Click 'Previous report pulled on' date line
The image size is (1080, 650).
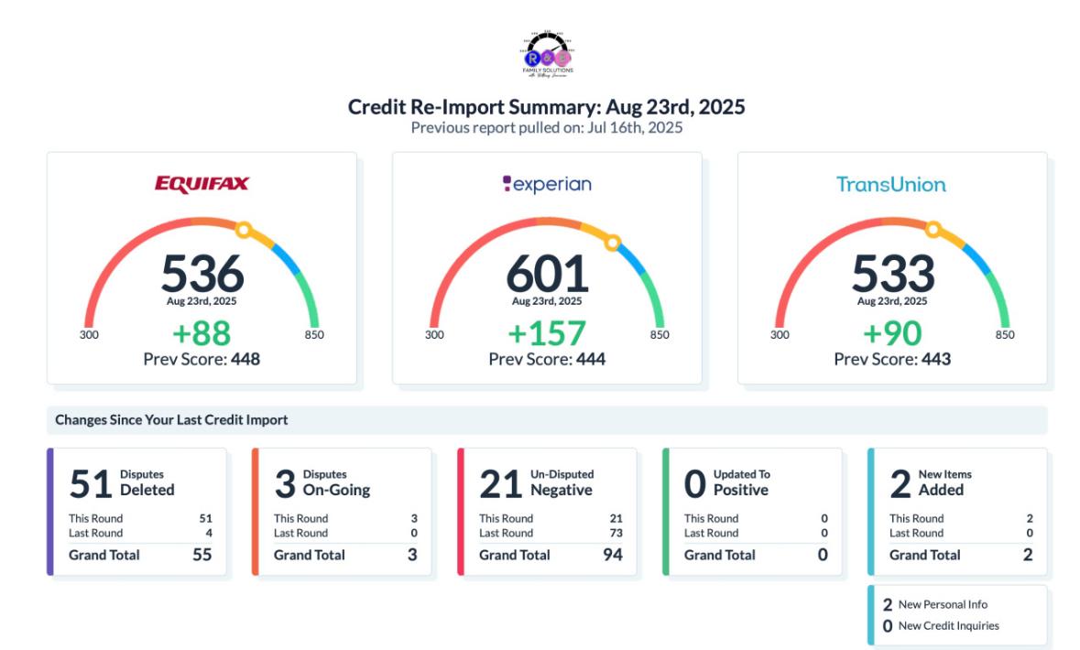547,128
